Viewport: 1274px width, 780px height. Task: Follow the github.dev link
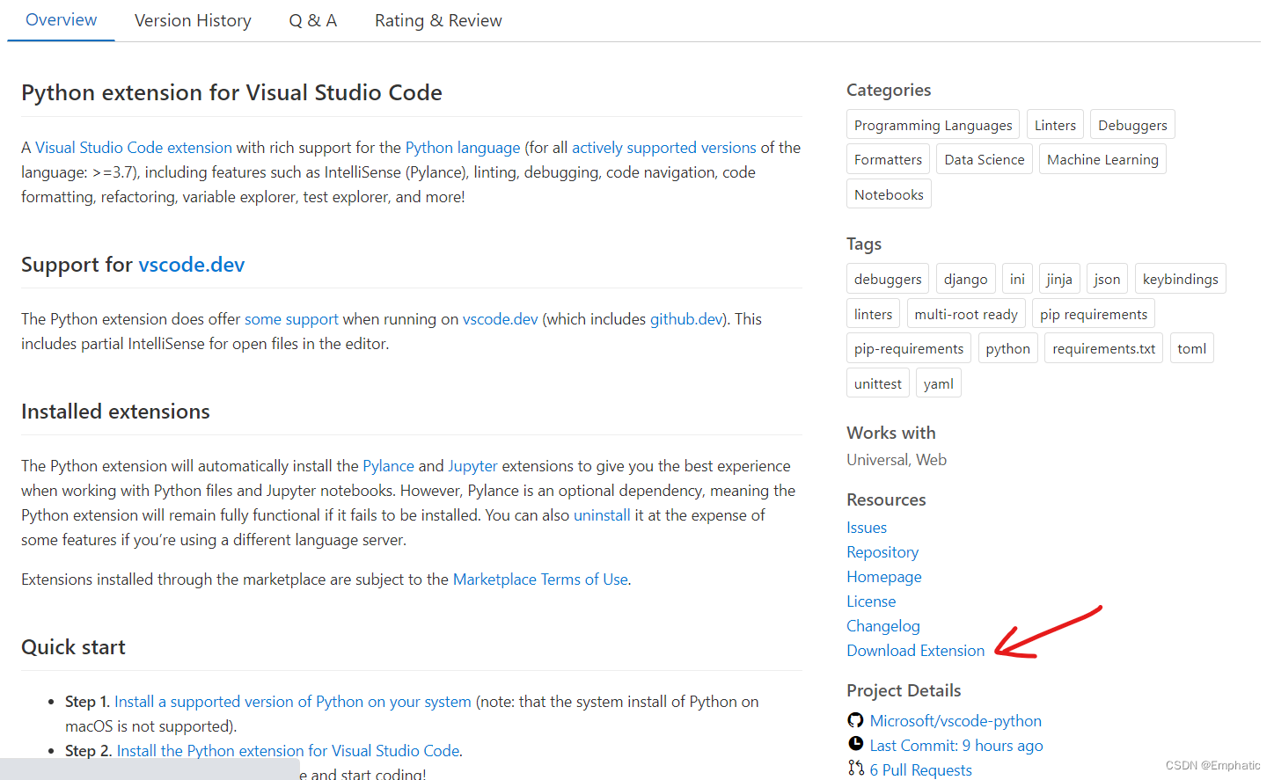(x=686, y=319)
